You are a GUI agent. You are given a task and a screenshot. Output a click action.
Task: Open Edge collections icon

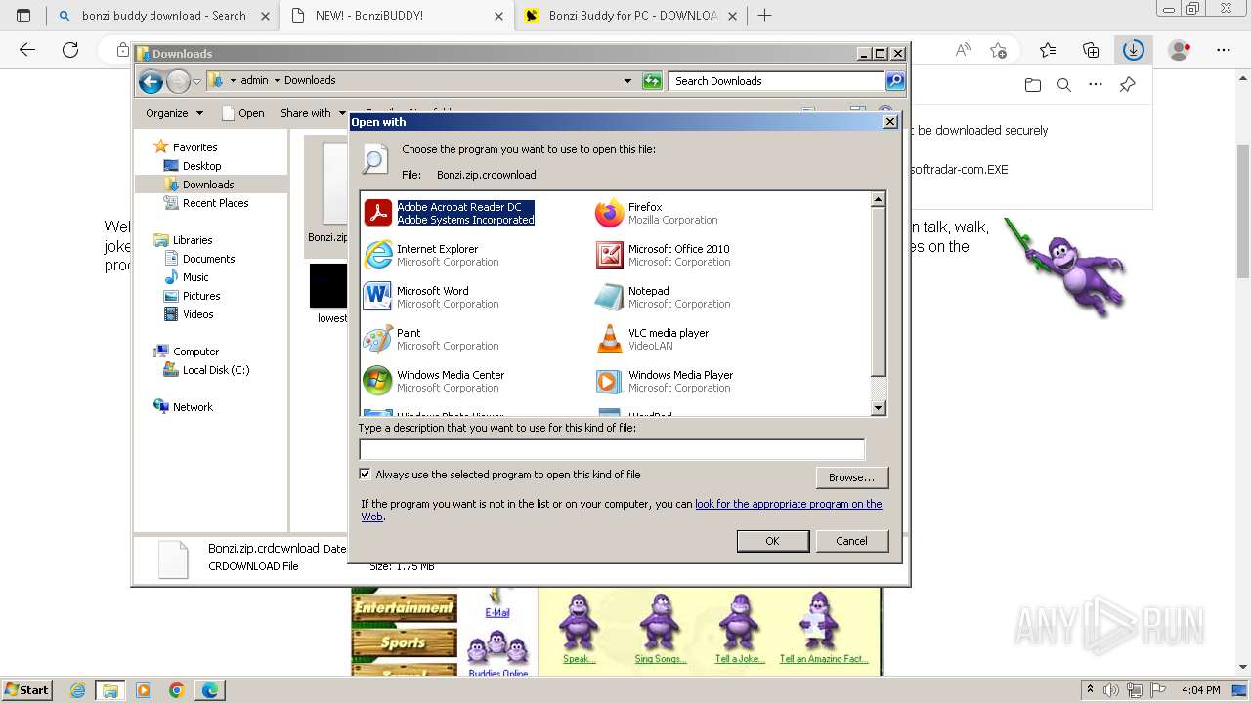coord(1091,50)
